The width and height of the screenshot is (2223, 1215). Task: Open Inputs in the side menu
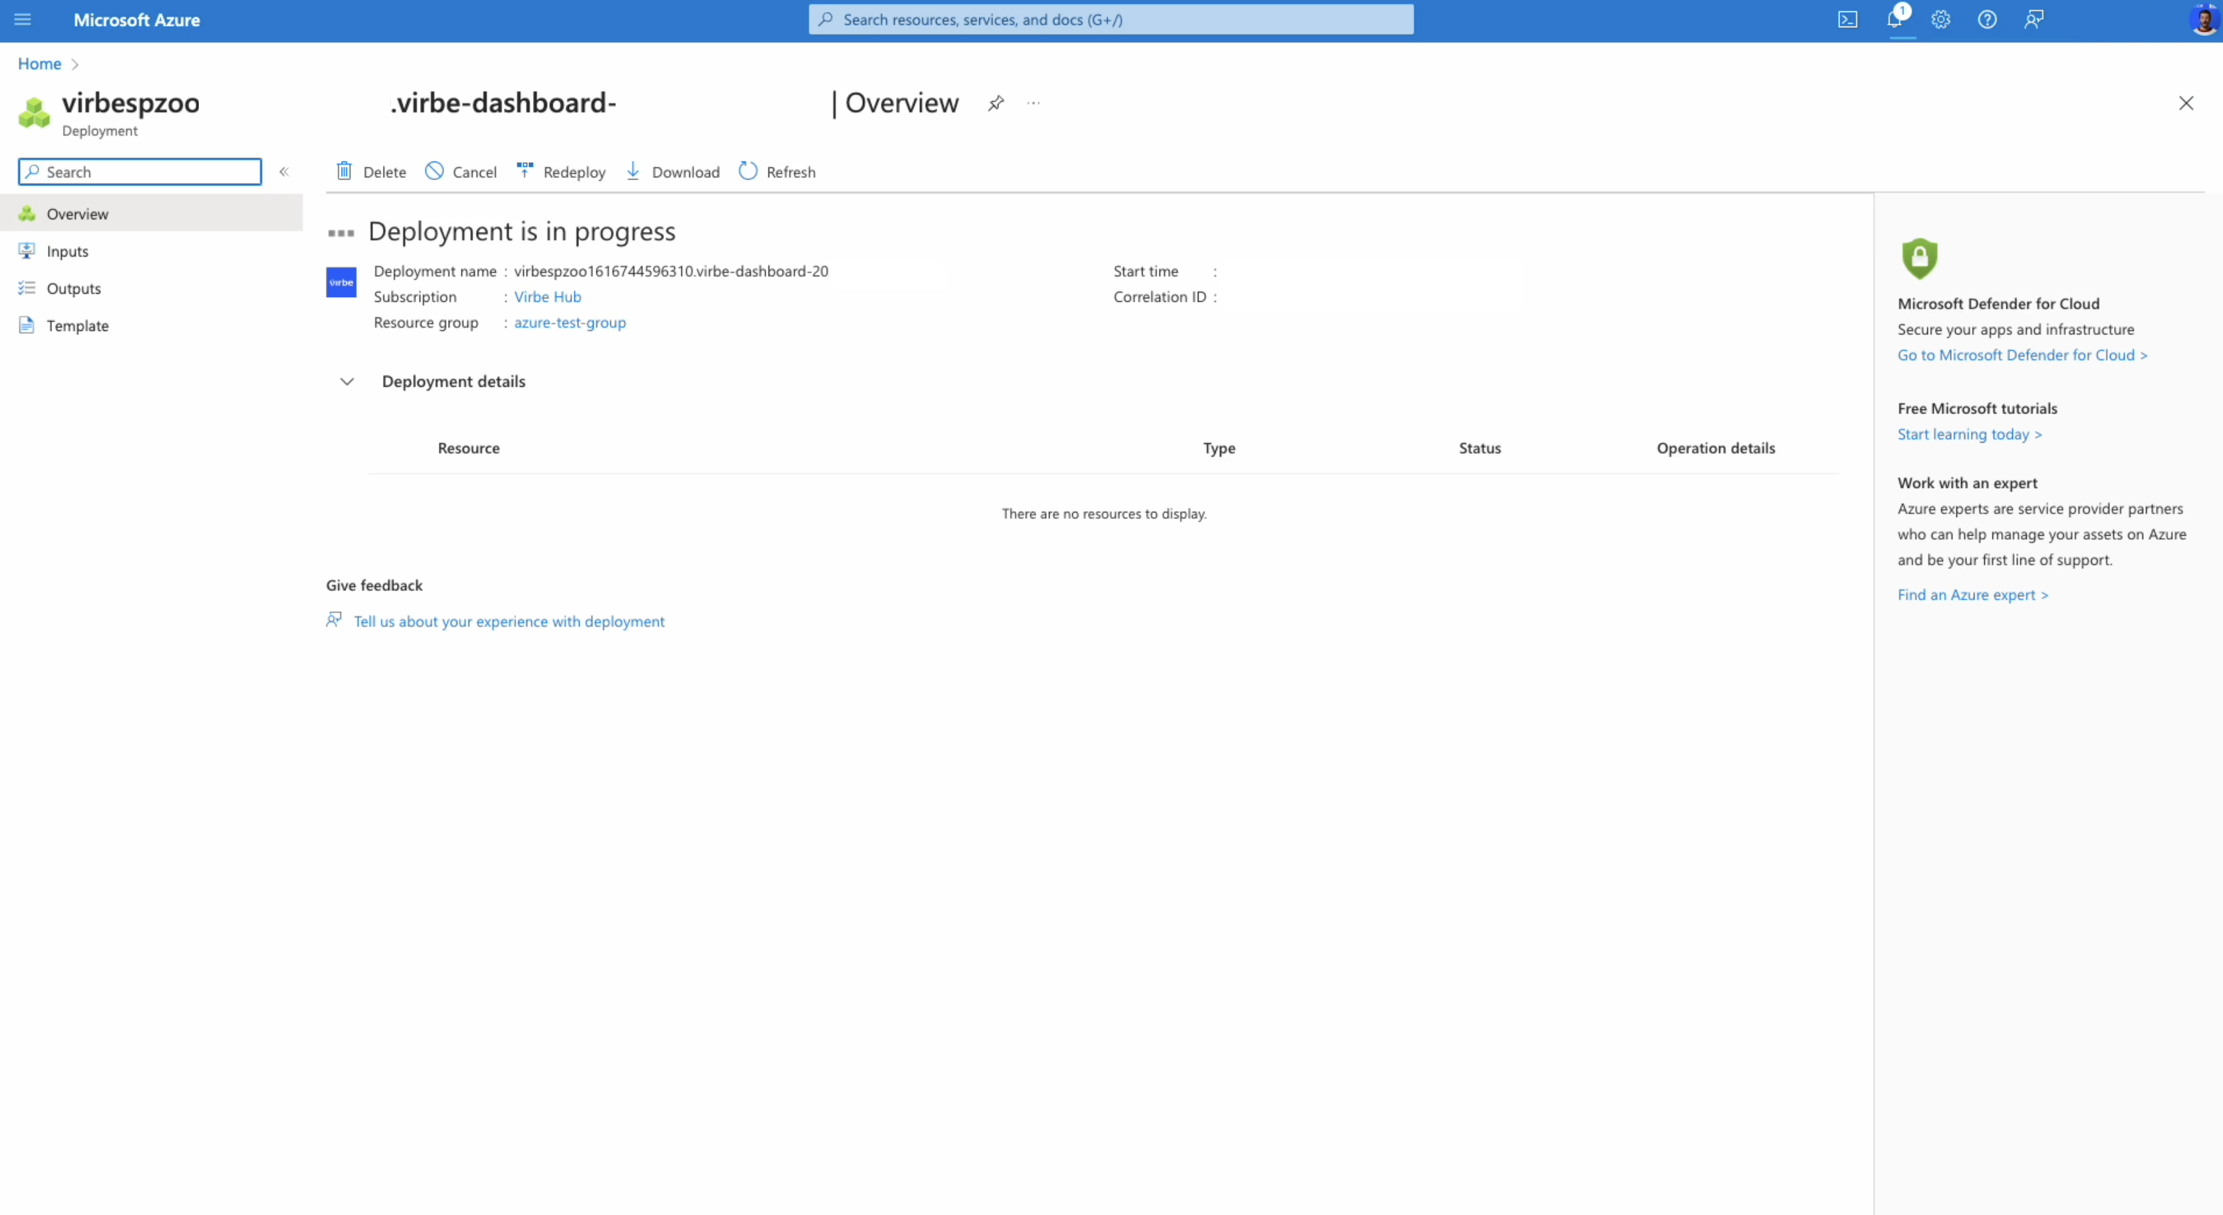tap(152, 251)
